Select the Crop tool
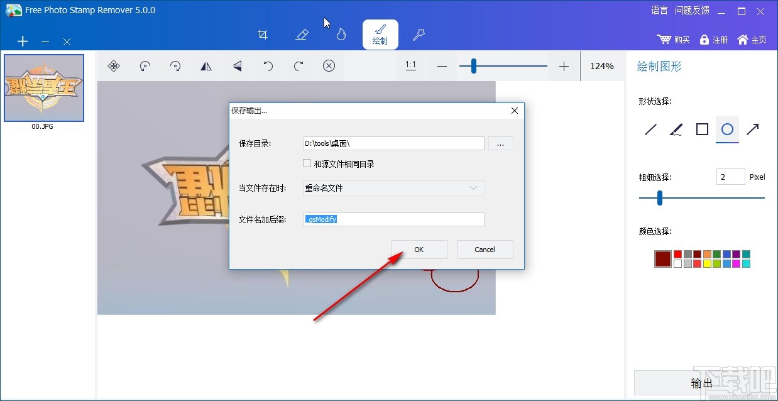The height and width of the screenshot is (401, 778). (x=263, y=35)
